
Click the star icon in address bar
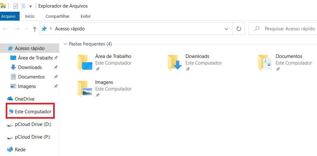(44, 29)
